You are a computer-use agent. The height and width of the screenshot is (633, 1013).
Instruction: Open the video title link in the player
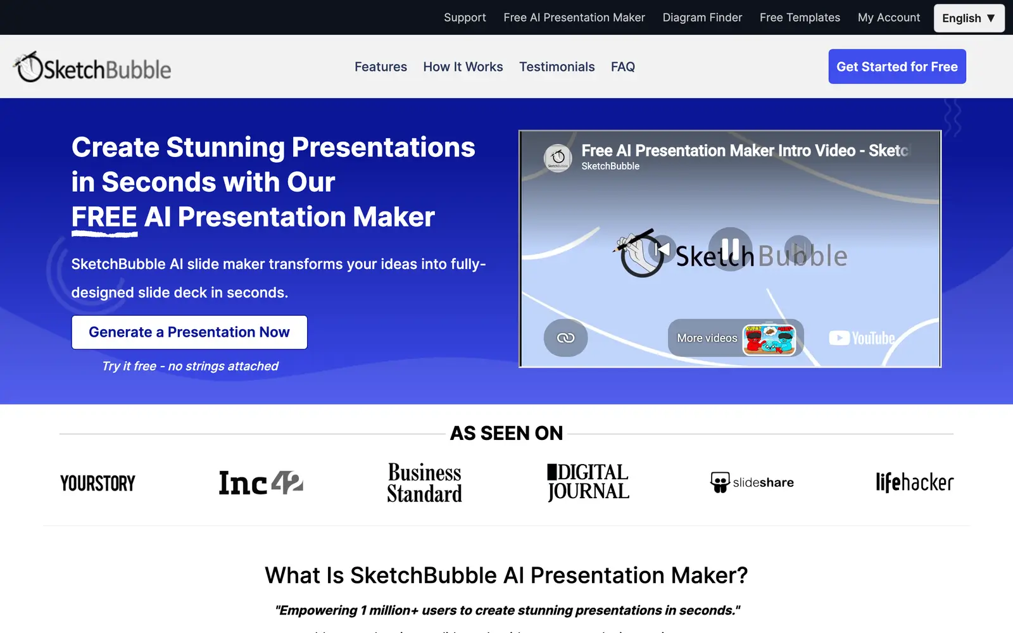(x=745, y=151)
